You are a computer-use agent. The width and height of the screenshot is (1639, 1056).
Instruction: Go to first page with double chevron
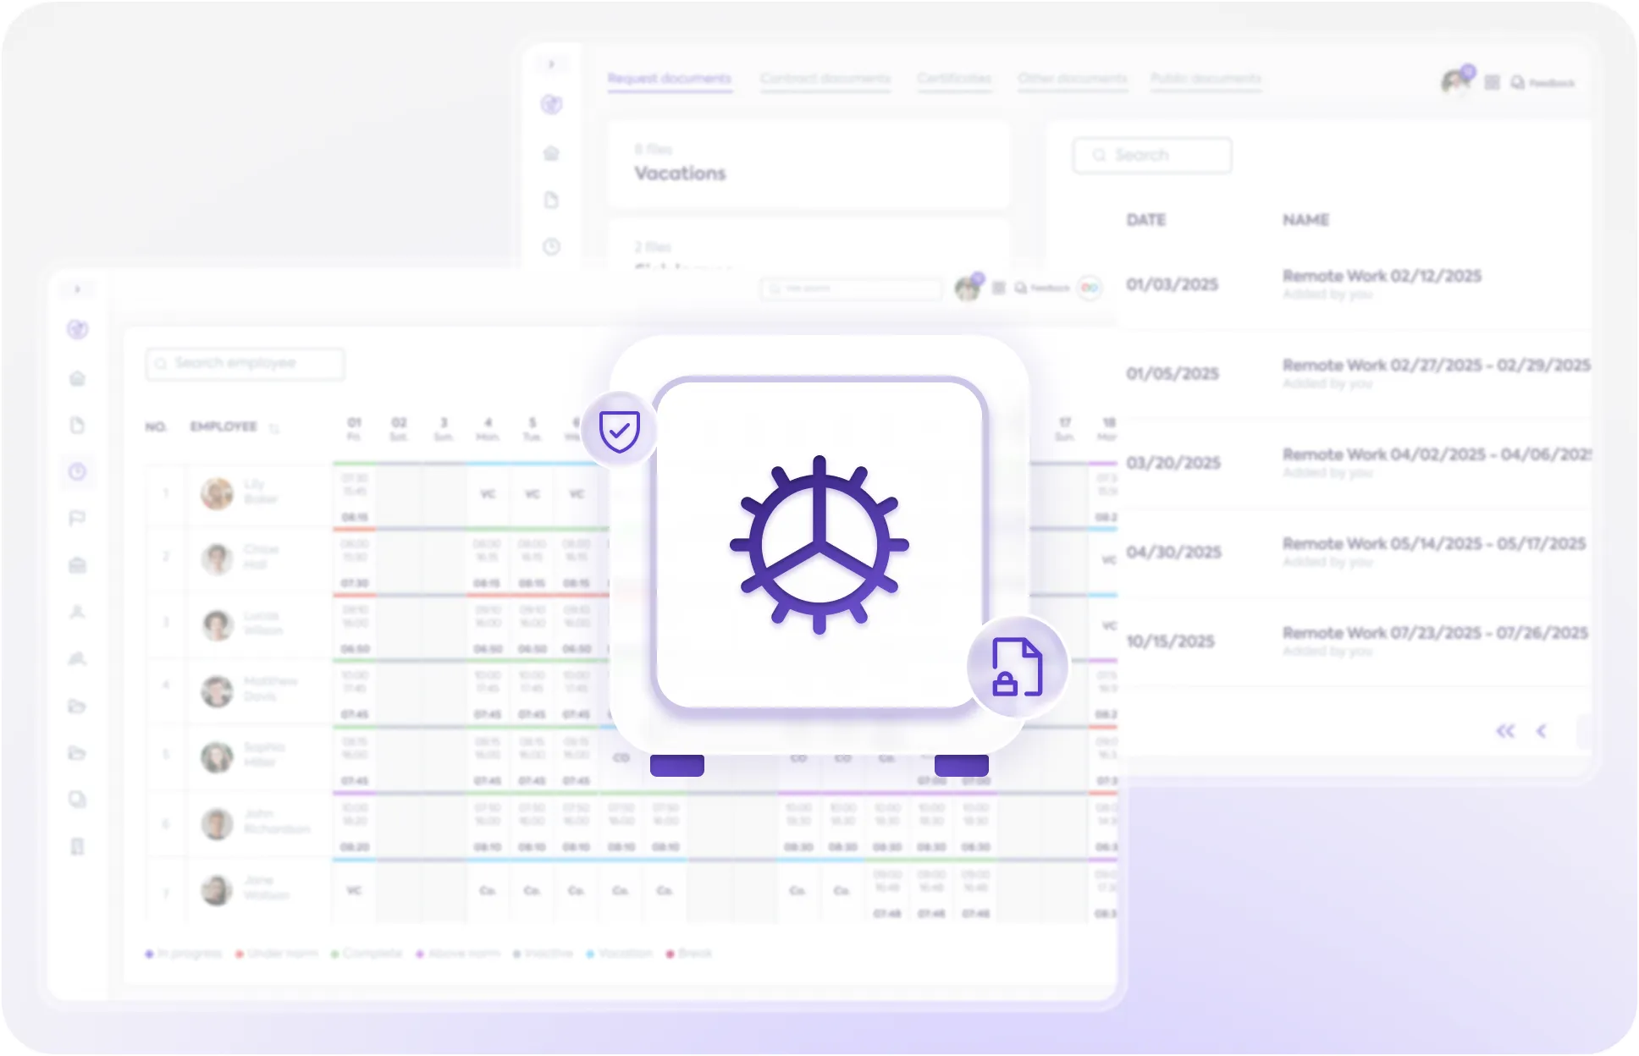tap(1504, 731)
